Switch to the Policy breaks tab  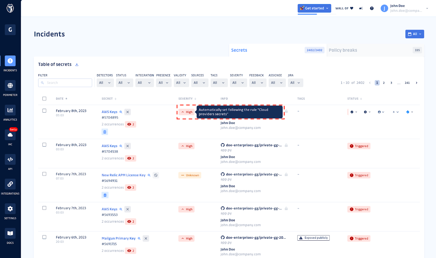tap(375, 50)
